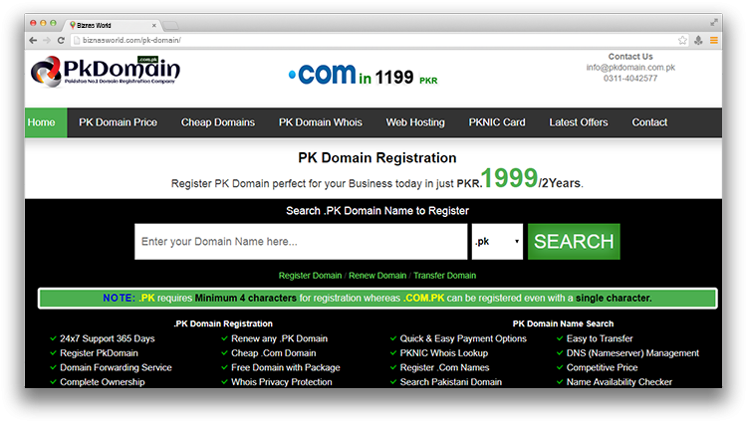
Task: Click the Transfer Domain link
Action: [445, 275]
